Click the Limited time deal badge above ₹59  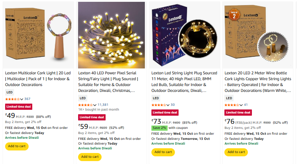click(92, 118)
